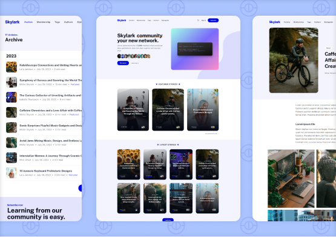This screenshot has width=336, height=237.
Task: Open Interstellar Memes article in archive list
Action: (50, 156)
